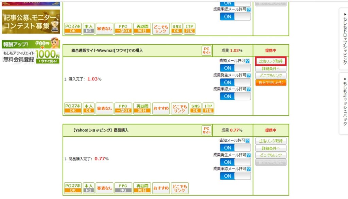348x199 pixels.
Task: Click PCサイト icon in Wowma offer header
Action: click(206, 51)
